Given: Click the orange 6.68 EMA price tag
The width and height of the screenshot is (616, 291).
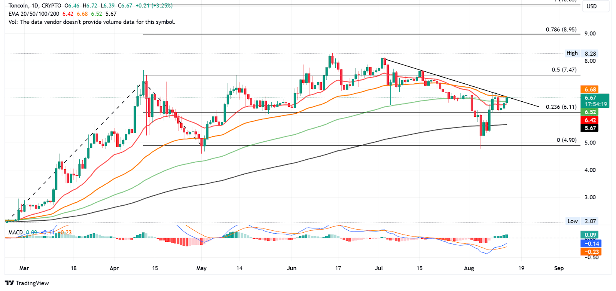Looking at the screenshot, I should pos(590,89).
